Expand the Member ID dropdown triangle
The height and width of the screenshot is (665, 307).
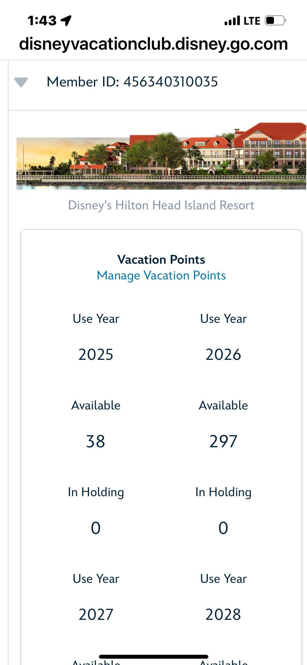pos(21,82)
